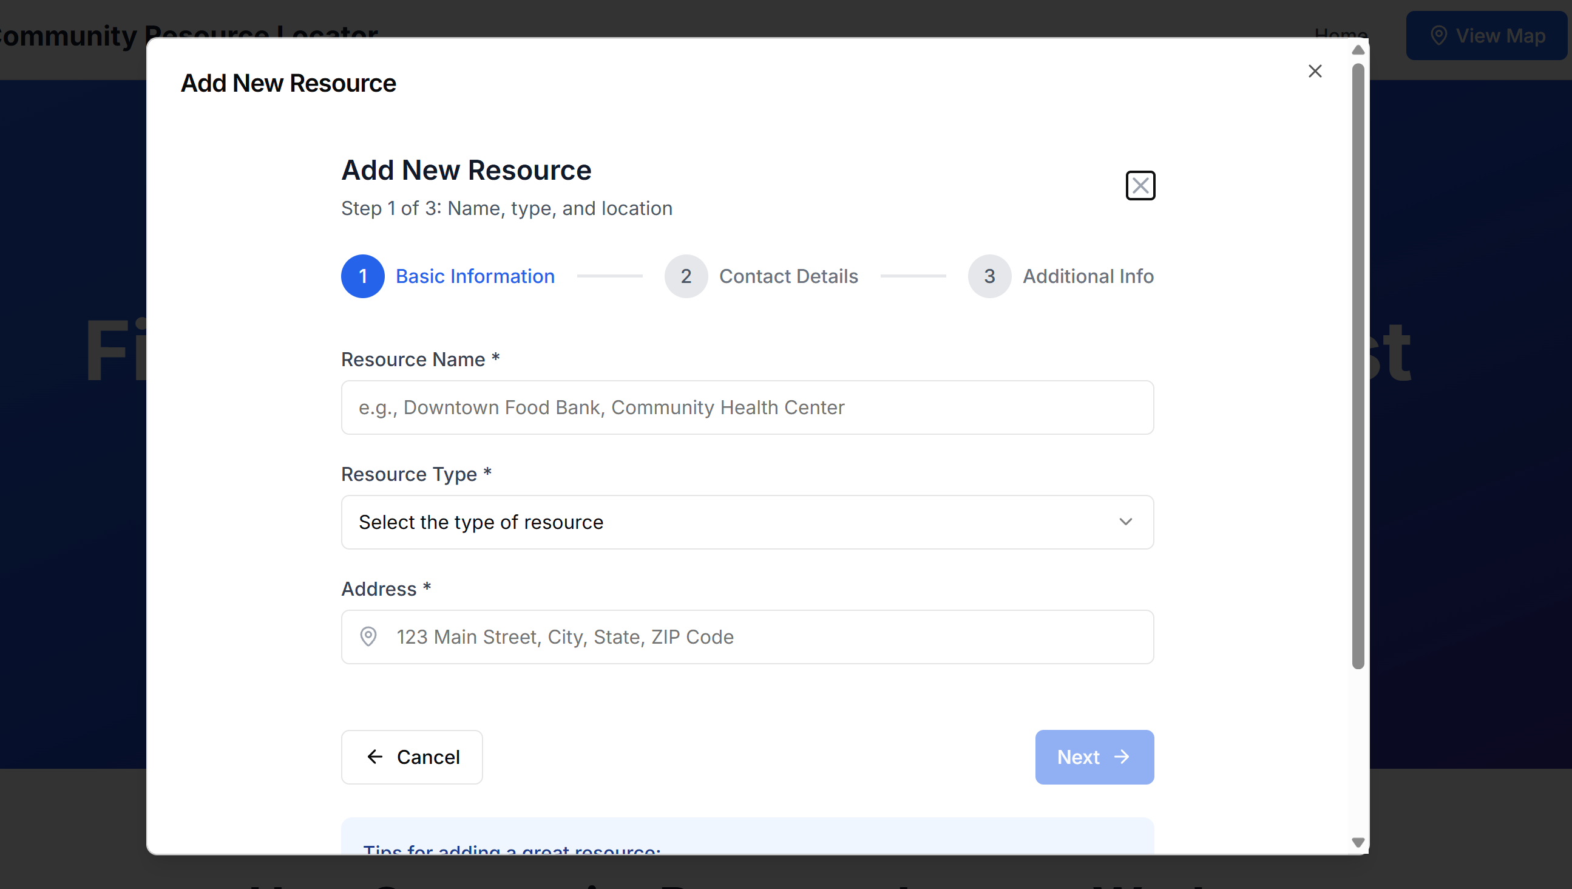Click the left arrow icon in Cancel
1572x889 pixels.
pos(374,757)
